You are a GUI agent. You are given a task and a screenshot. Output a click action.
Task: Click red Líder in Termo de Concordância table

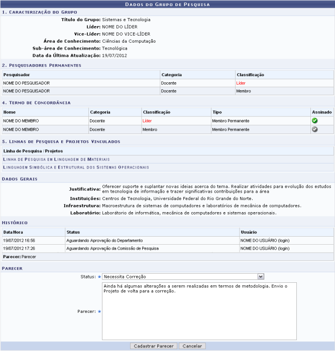[x=147, y=121]
